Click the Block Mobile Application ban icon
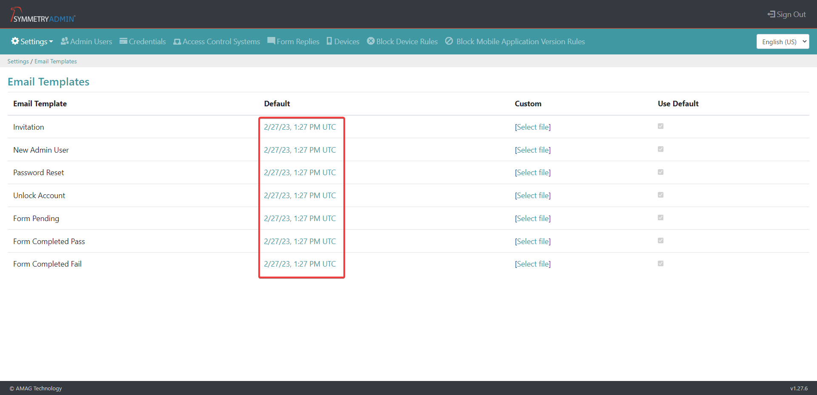The width and height of the screenshot is (817, 395). [449, 41]
